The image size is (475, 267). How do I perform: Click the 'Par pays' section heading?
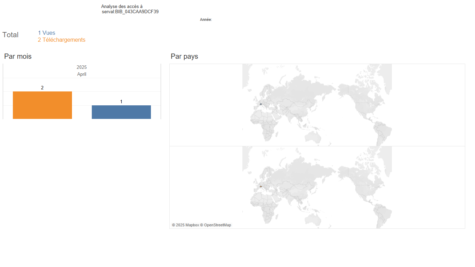click(184, 56)
